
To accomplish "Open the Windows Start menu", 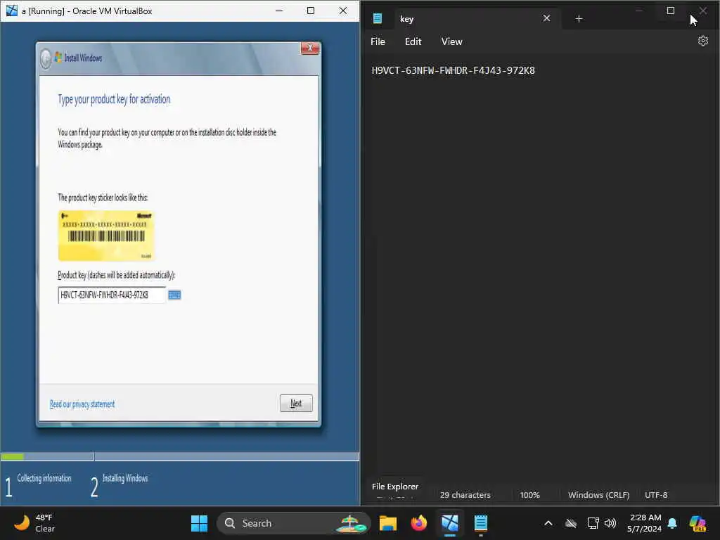I will [x=199, y=523].
